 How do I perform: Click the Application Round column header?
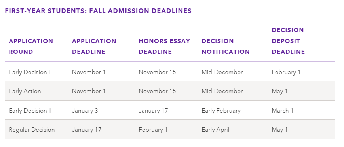31,46
